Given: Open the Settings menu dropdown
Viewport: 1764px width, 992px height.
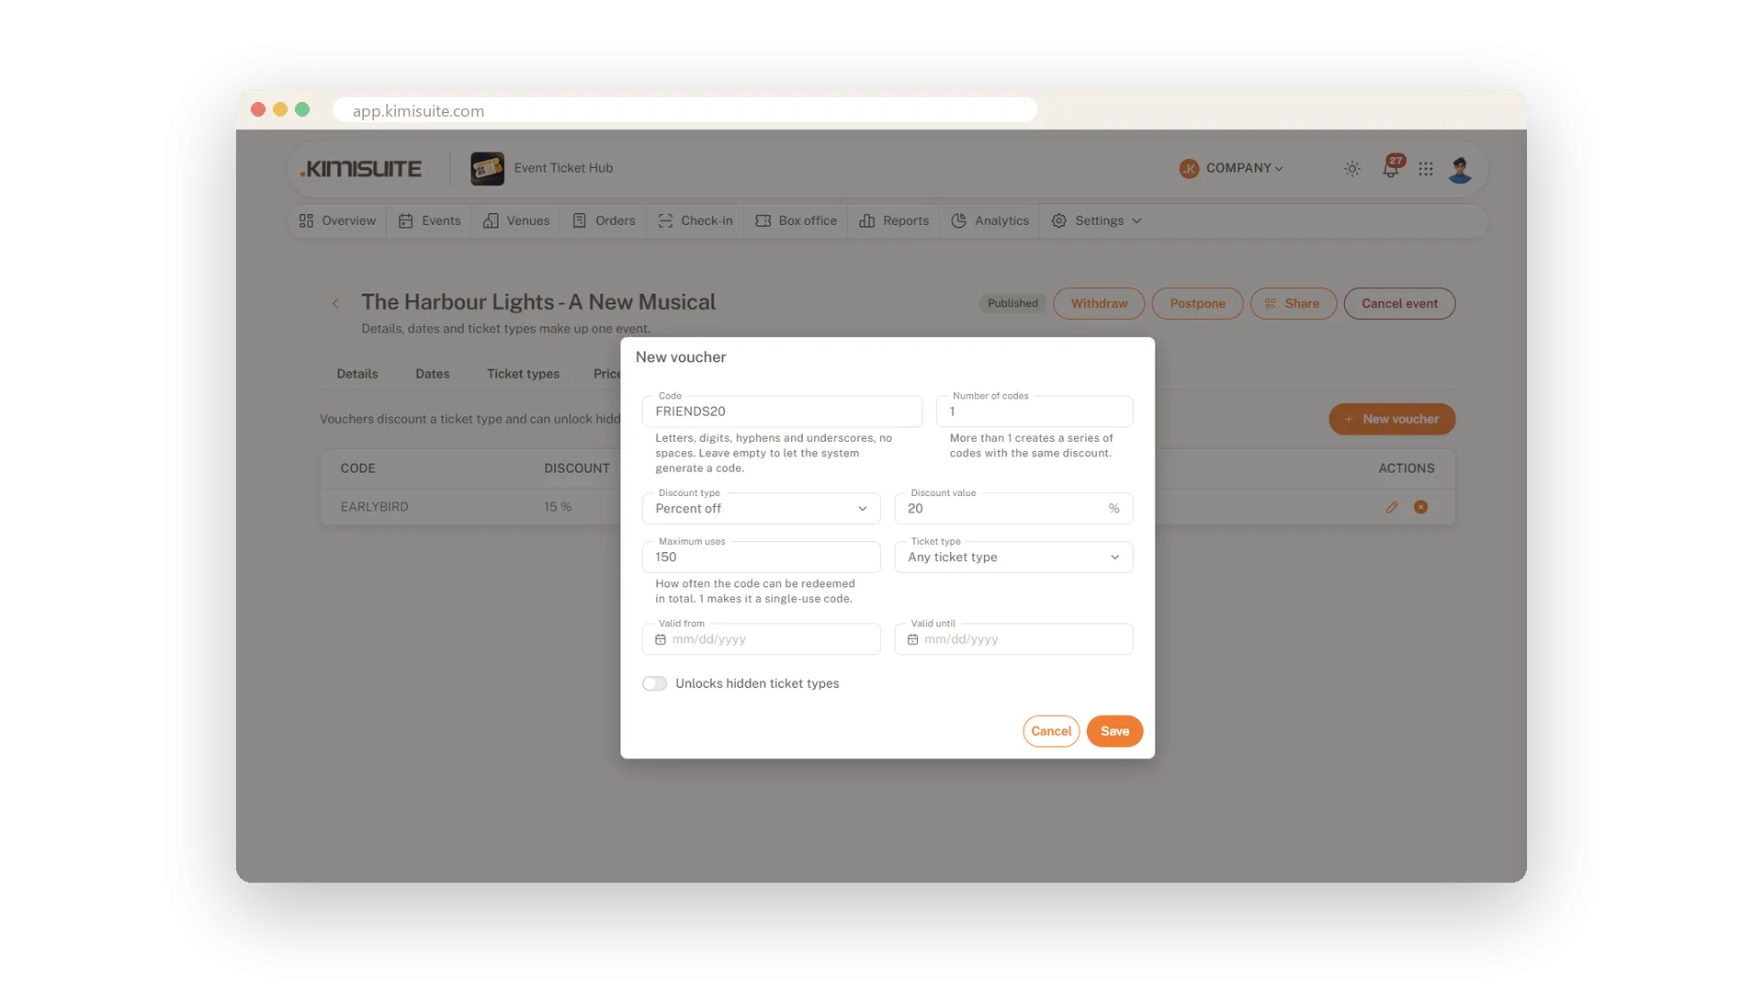Looking at the screenshot, I should coord(1097,221).
